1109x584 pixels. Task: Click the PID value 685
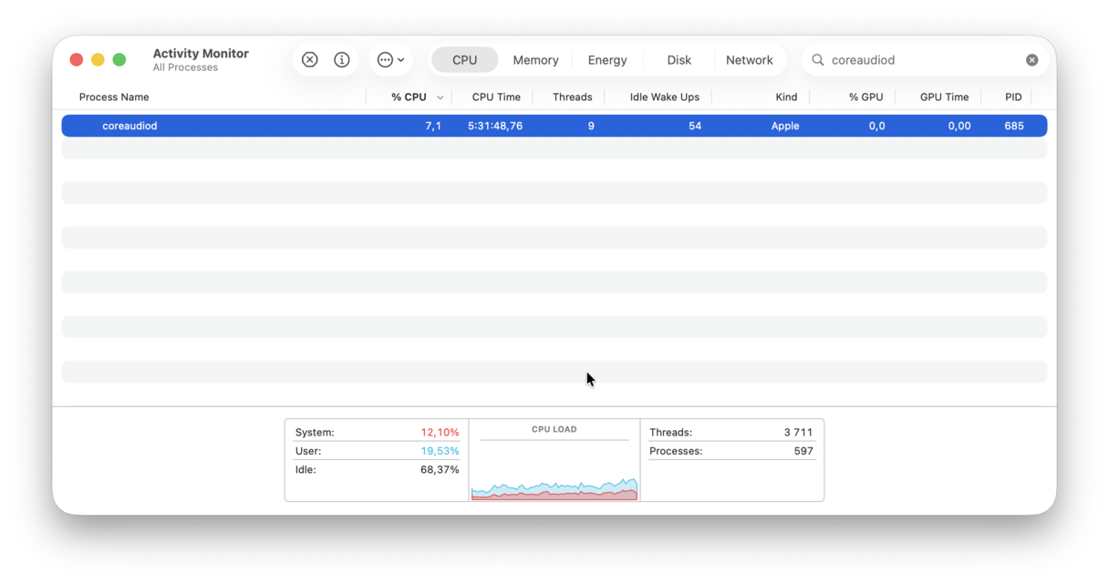[x=1014, y=126]
